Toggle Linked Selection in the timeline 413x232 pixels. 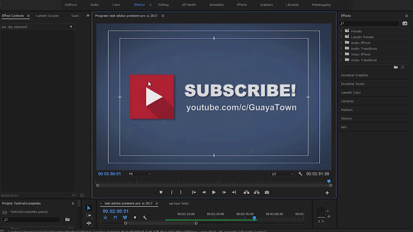click(x=125, y=218)
